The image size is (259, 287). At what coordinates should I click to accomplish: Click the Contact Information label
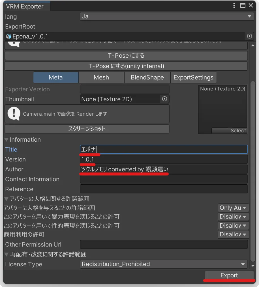32,179
